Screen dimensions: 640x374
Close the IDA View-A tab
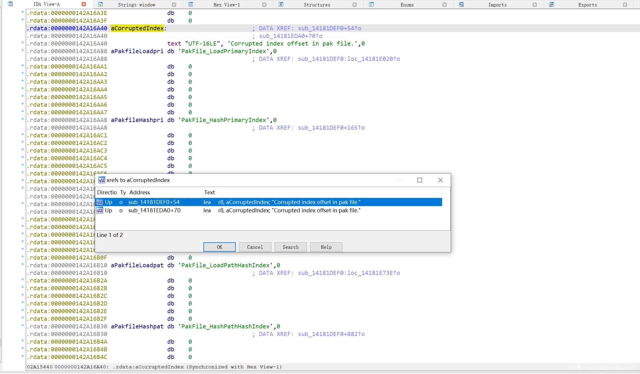(x=84, y=4)
